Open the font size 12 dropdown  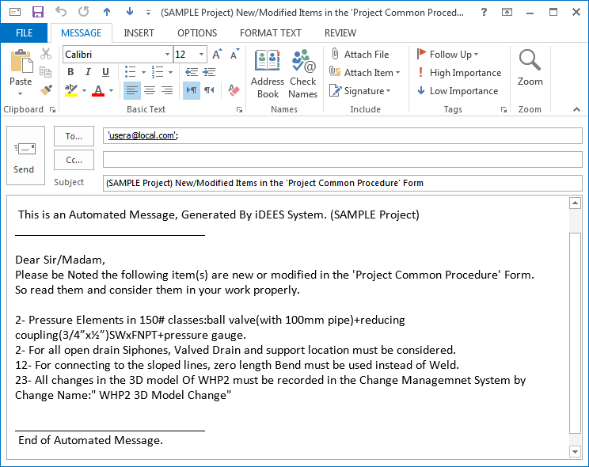(x=202, y=55)
